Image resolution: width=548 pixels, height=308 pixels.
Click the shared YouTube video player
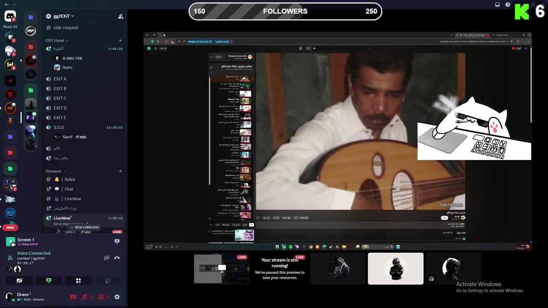coord(360,131)
